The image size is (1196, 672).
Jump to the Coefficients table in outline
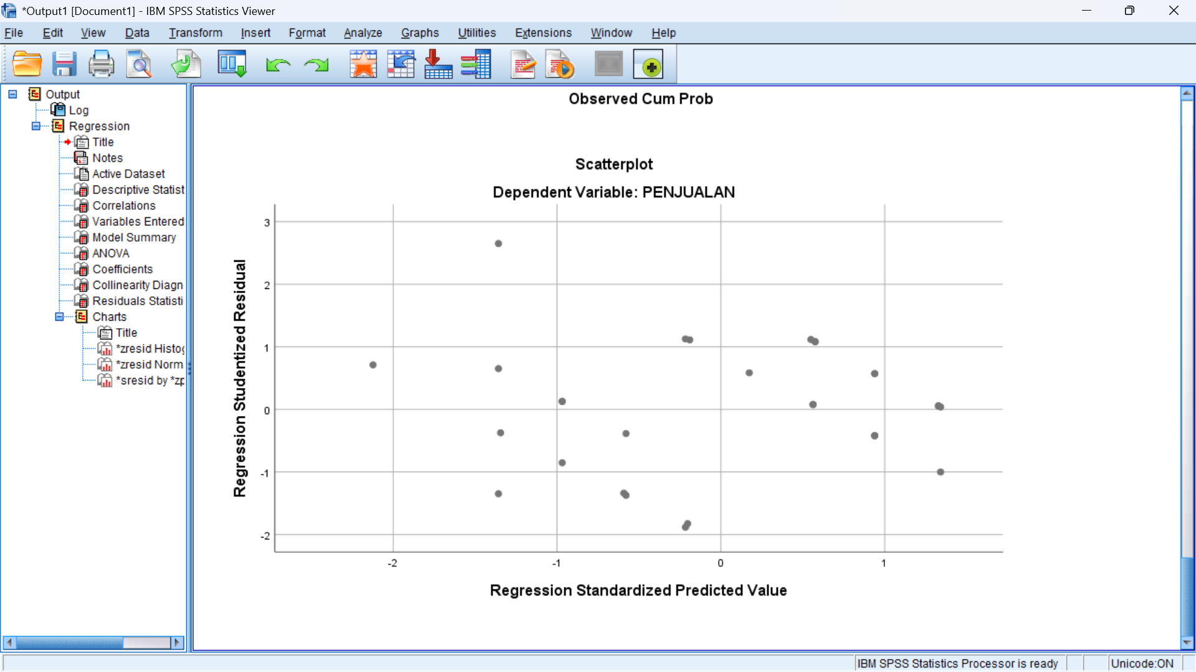pyautogui.click(x=122, y=269)
